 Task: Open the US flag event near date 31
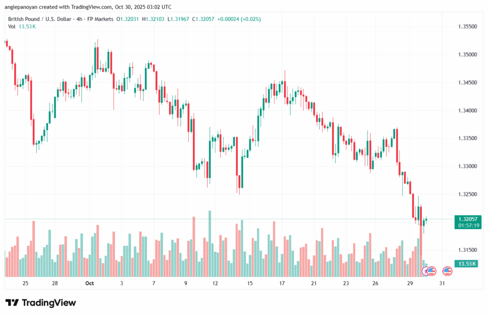pos(447,271)
